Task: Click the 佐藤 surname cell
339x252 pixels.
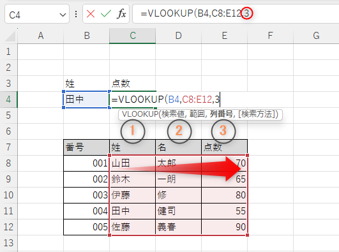Action: (x=133, y=227)
